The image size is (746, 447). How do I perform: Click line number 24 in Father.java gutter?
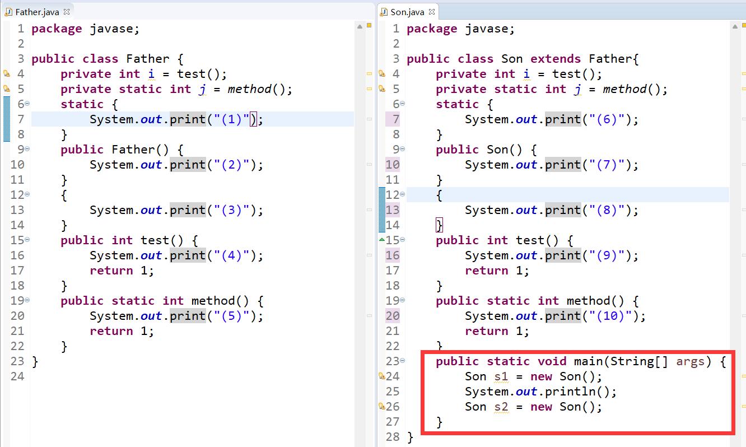(x=17, y=376)
